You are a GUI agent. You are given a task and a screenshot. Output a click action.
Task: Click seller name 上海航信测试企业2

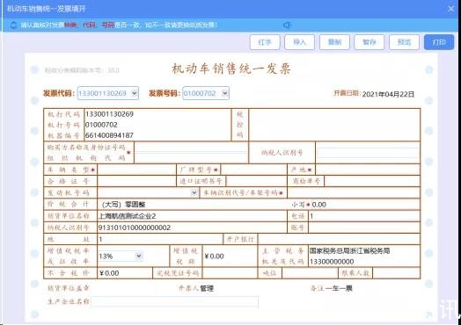click(x=128, y=216)
